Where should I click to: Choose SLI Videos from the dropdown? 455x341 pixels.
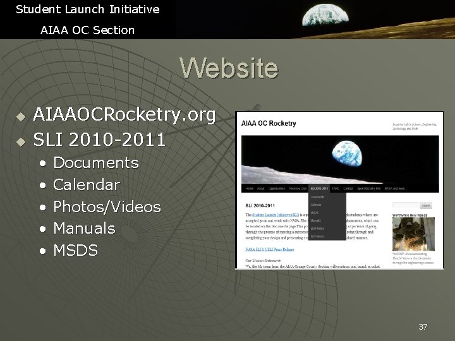(x=317, y=236)
